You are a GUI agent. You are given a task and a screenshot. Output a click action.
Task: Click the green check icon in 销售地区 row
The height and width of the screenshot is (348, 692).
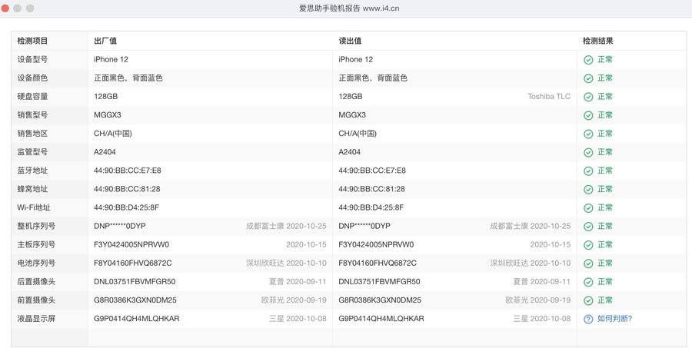[588, 134]
